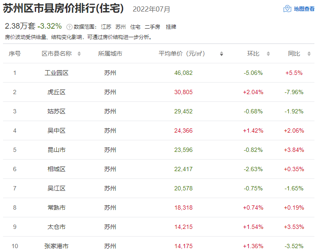Click the 区市县名称 column header
Viewport: 317px width, 252px height.
pos(57,53)
